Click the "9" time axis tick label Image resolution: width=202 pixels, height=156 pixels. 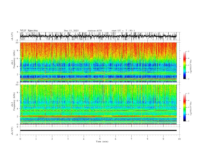pyautogui.click(x=163, y=139)
